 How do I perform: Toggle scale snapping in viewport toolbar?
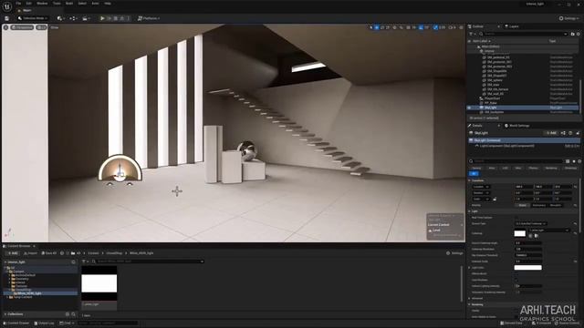pyautogui.click(x=435, y=27)
